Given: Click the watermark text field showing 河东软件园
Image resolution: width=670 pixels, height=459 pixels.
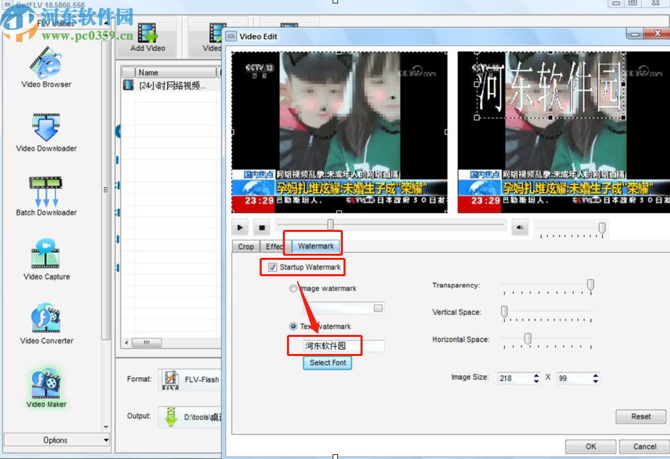Looking at the screenshot, I should 326,346.
